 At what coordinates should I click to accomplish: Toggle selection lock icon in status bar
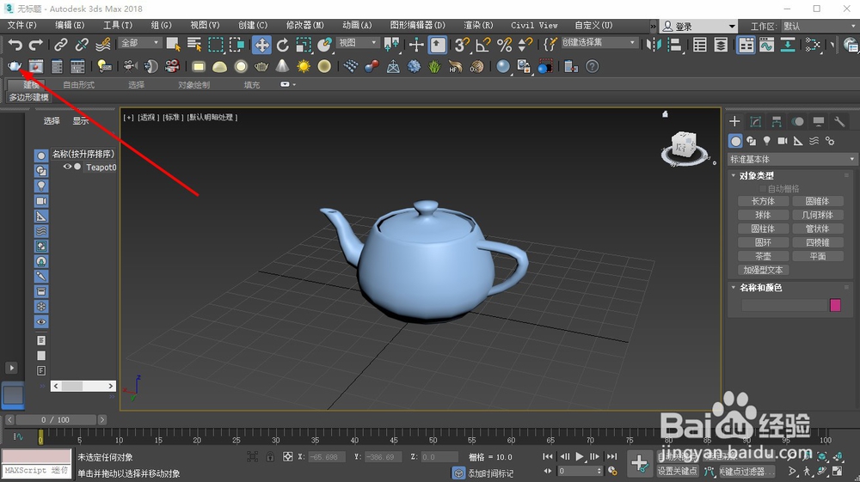click(270, 456)
